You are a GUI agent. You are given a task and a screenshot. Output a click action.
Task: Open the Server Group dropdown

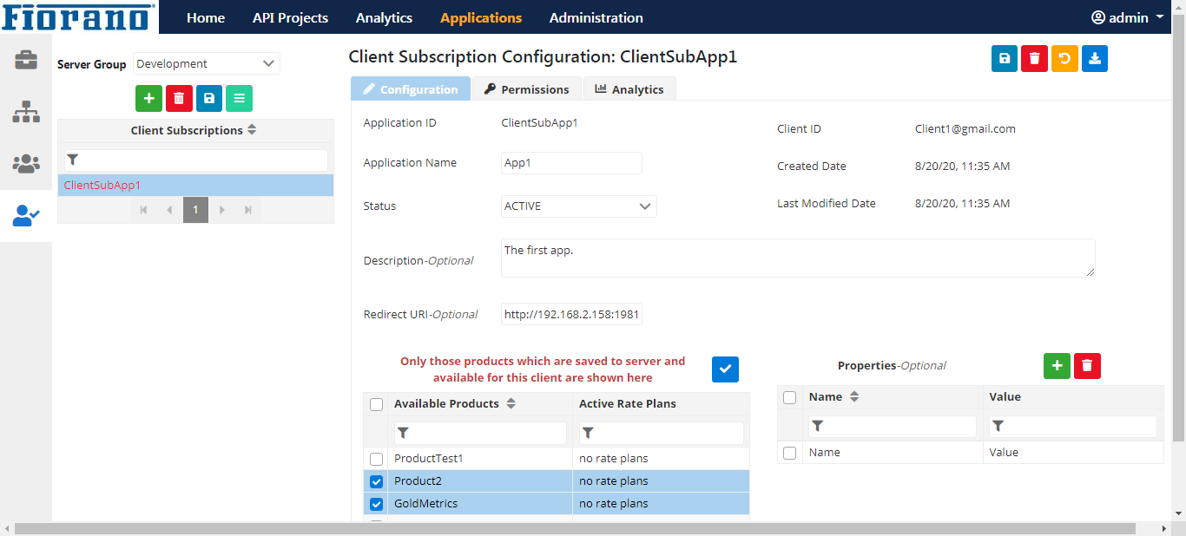tap(207, 63)
